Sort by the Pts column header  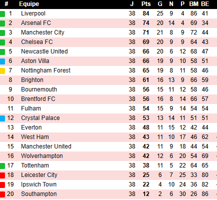click(146, 4)
